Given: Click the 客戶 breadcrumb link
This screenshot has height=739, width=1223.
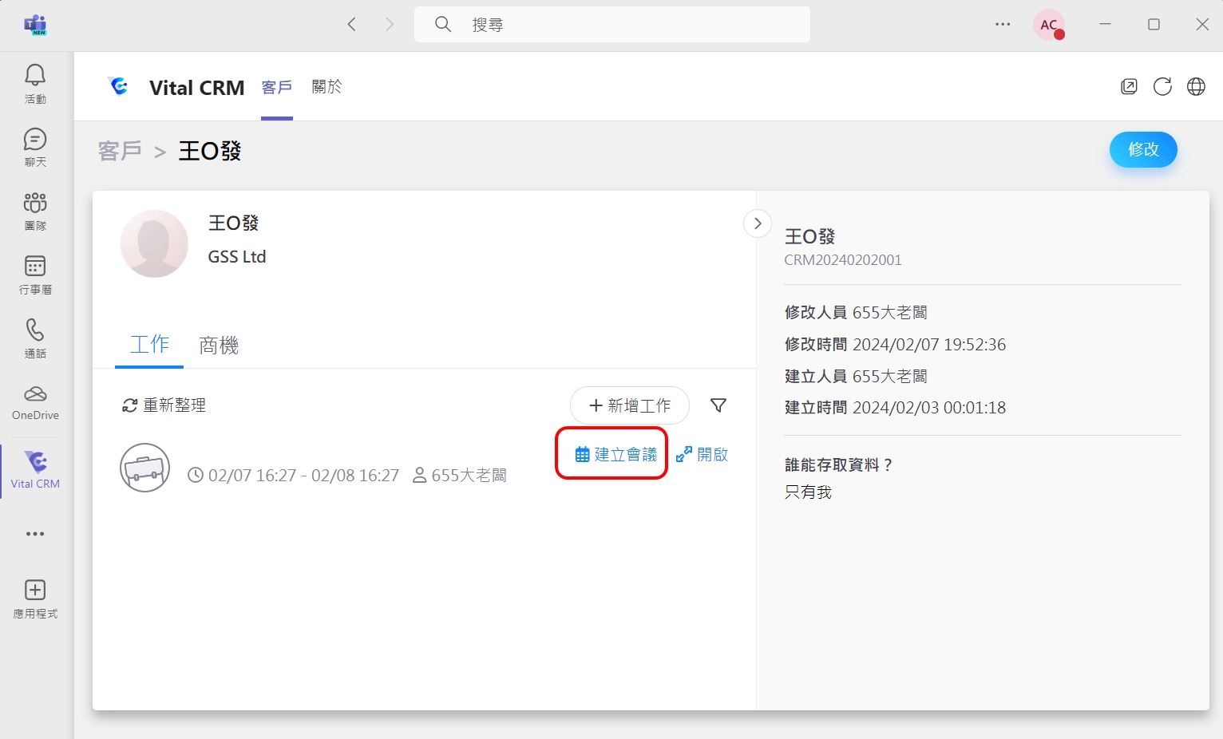Looking at the screenshot, I should (x=120, y=151).
